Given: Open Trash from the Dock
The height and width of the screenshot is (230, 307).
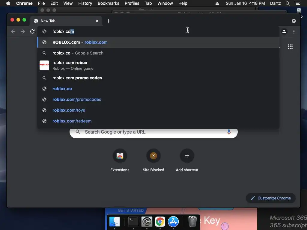Looking at the screenshot, I should tap(192, 221).
